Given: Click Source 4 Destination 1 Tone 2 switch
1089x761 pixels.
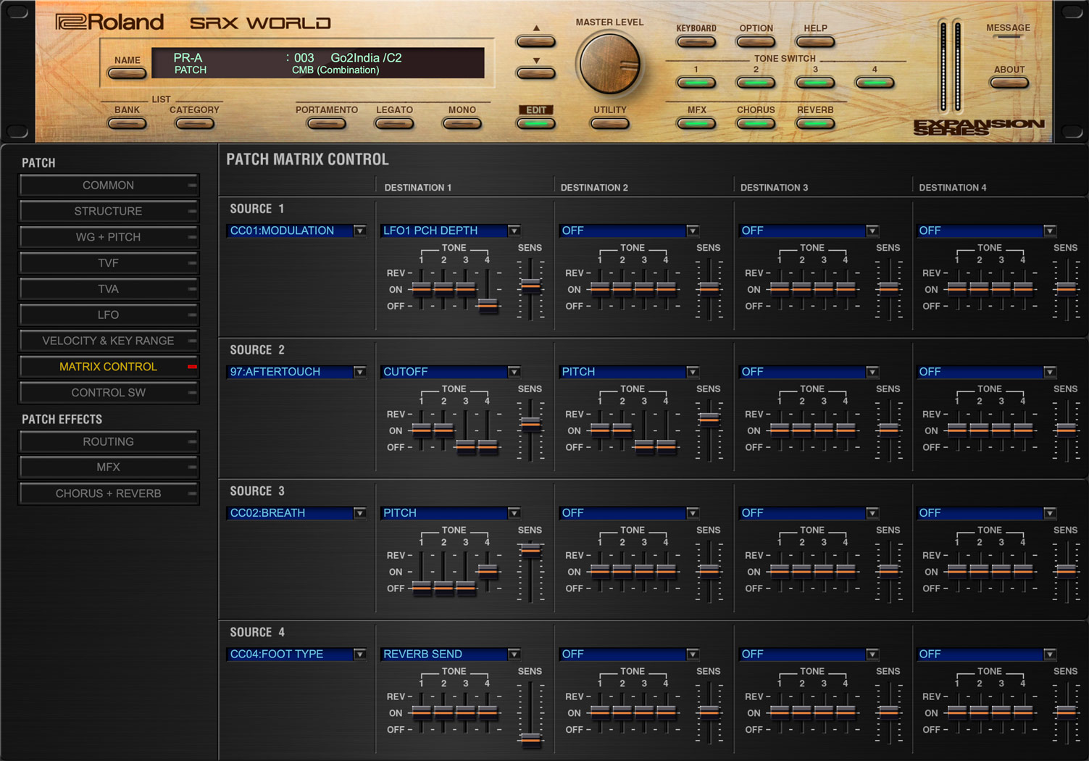Looking at the screenshot, I should tap(443, 713).
